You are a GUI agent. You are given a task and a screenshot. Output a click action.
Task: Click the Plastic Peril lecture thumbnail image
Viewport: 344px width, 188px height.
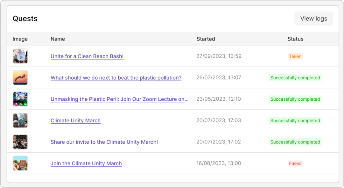(x=20, y=99)
